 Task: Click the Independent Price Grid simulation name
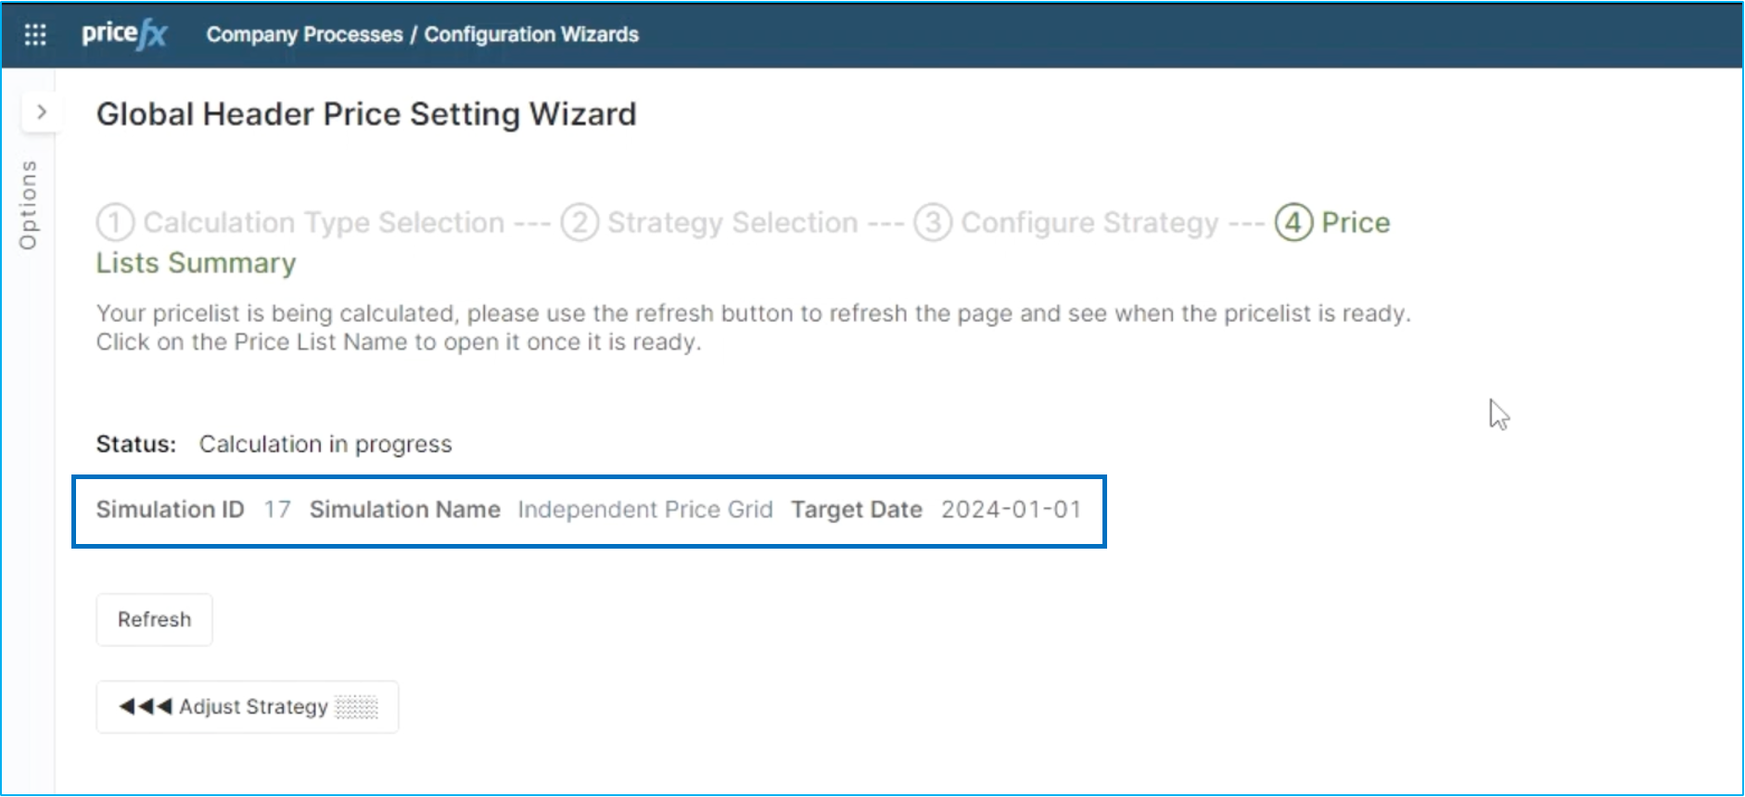(x=644, y=510)
